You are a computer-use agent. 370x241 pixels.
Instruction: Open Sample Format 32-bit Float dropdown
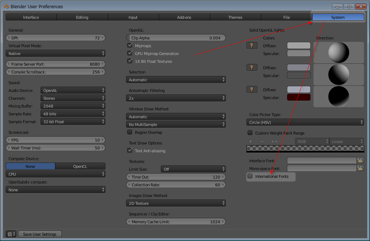(x=73, y=121)
